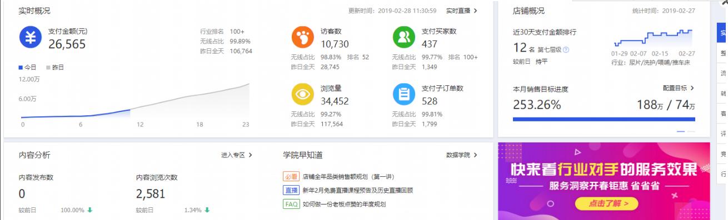The height and width of the screenshot is (220, 728).
Task: Click the payment amount value 26,565
Action: coord(67,44)
